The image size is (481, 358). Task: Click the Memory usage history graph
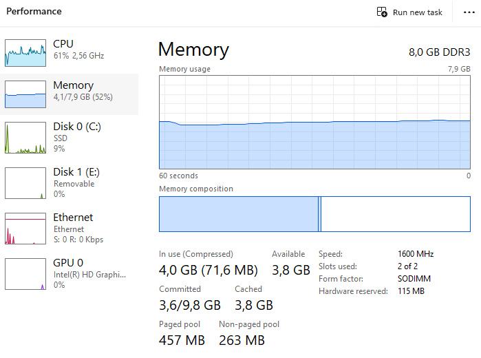coord(314,122)
